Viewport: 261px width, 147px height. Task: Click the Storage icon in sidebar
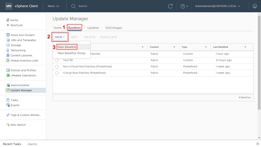point(8,45)
